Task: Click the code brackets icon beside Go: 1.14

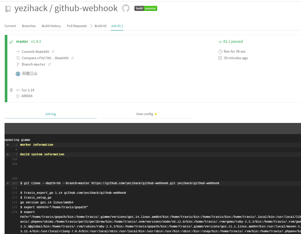Action: click(18, 90)
